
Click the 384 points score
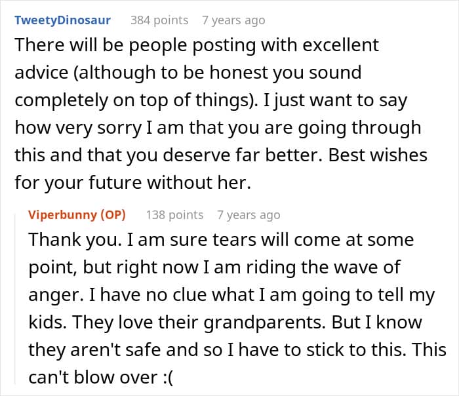tap(159, 20)
